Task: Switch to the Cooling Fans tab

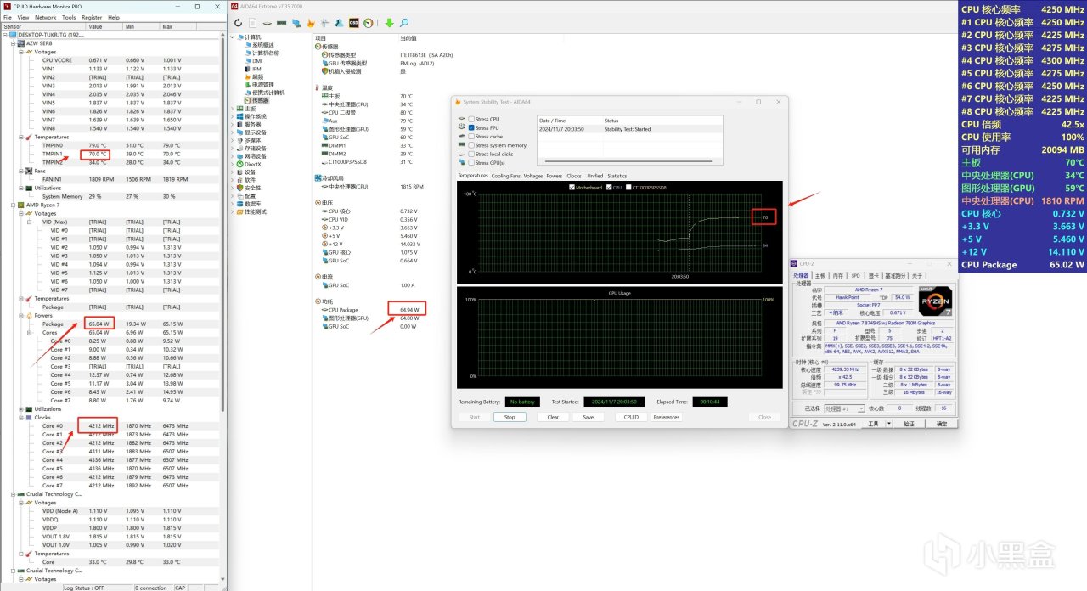Action: pyautogui.click(x=505, y=176)
